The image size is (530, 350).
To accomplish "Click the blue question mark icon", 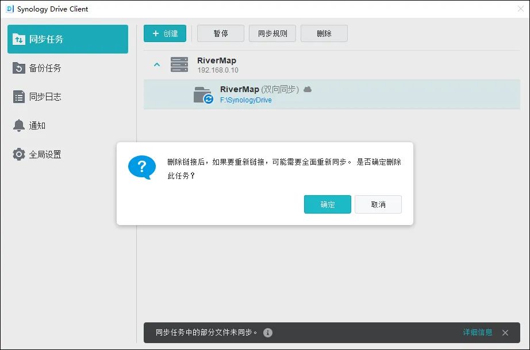I will 141,167.
